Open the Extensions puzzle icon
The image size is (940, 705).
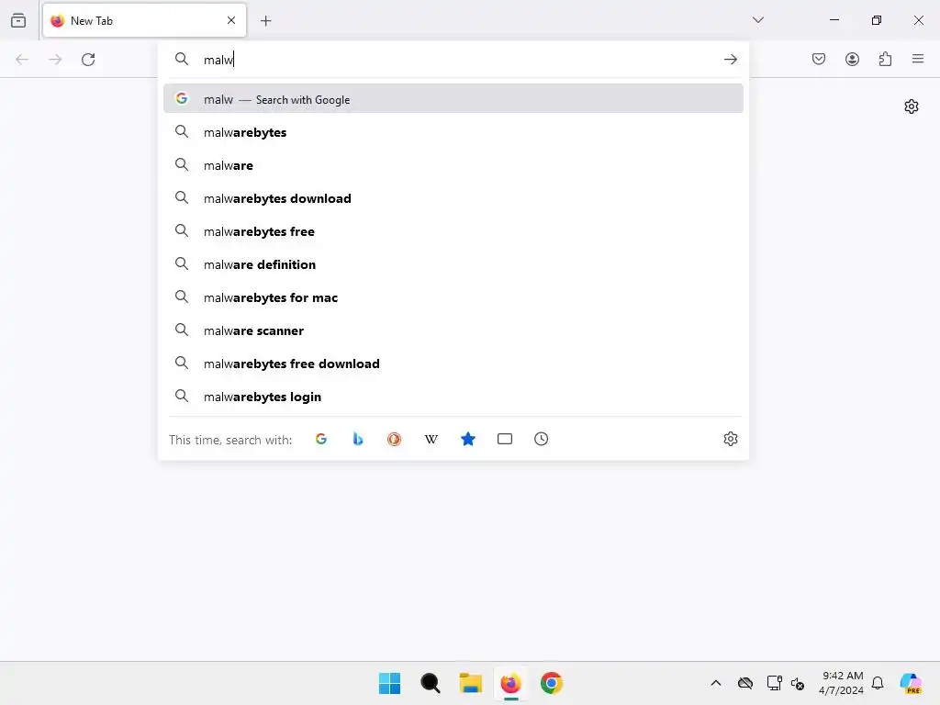pos(885,59)
